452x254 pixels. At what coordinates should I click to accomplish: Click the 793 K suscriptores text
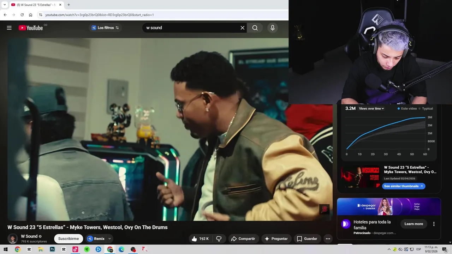click(x=34, y=242)
